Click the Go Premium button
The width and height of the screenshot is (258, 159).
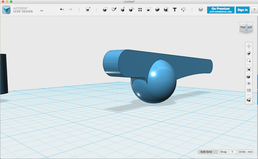point(221,10)
